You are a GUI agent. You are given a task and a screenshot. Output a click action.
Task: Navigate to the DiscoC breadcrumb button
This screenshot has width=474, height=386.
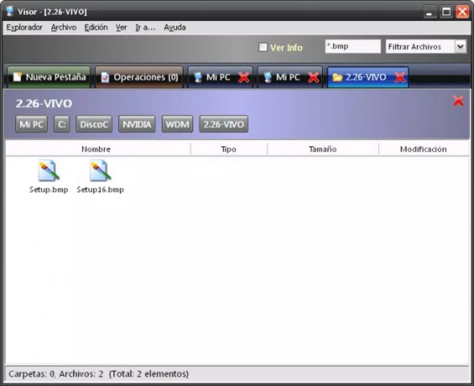(x=94, y=124)
